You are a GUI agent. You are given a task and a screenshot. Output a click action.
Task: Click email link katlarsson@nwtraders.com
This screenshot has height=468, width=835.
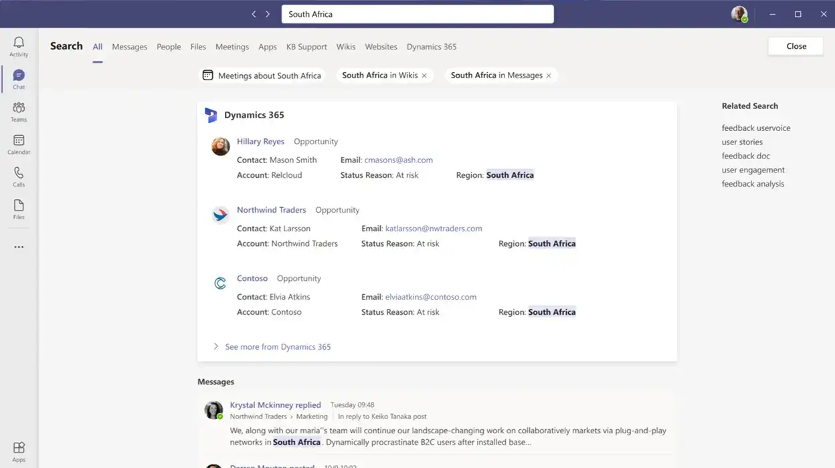point(434,229)
